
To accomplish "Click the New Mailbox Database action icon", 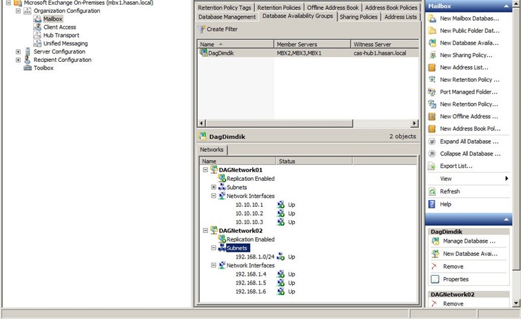I will point(432,19).
